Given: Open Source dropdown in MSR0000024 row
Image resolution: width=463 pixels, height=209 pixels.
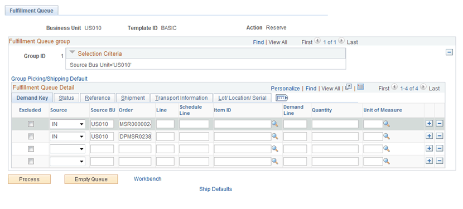Looking at the screenshot, I should tap(67, 124).
